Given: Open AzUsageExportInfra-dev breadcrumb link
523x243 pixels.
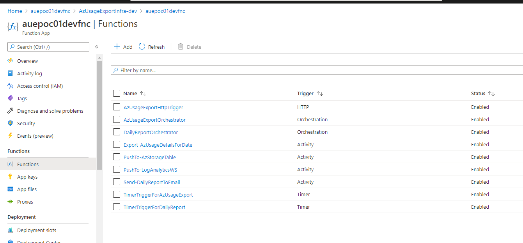Looking at the screenshot, I should tap(108, 11).
